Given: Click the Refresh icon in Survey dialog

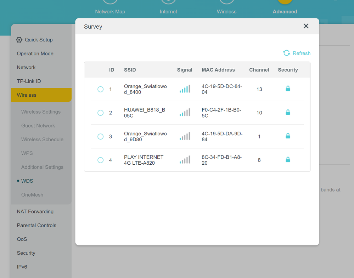Looking at the screenshot, I should coord(286,53).
